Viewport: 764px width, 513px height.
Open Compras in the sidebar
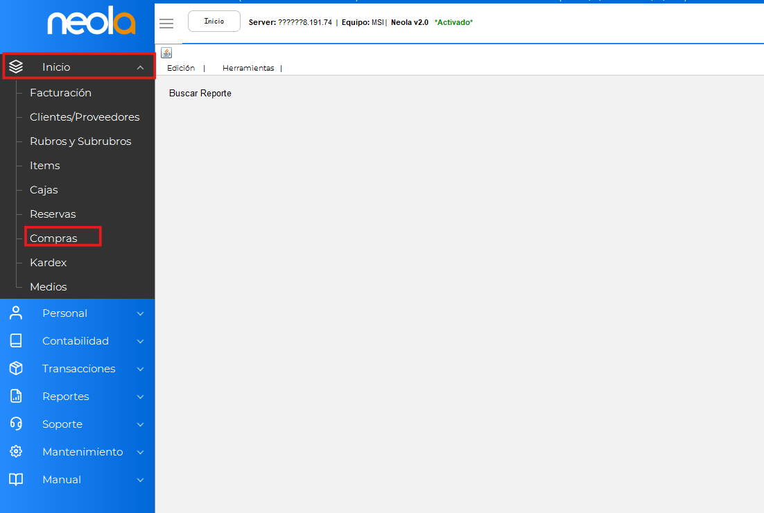(54, 238)
